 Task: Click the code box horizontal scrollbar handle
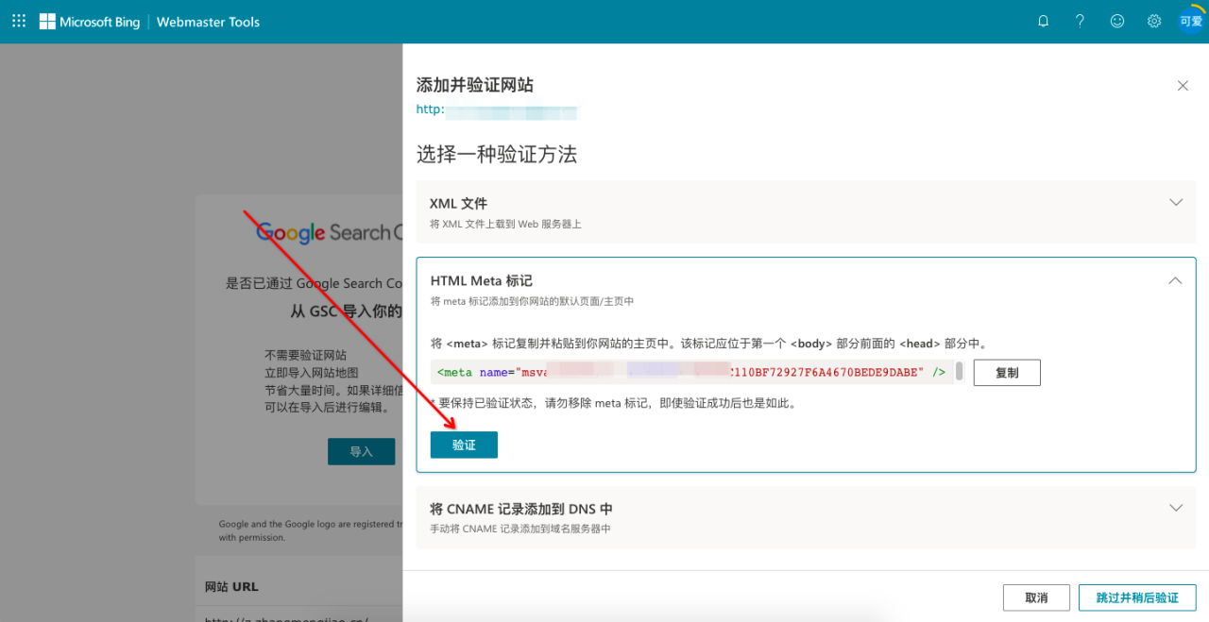(960, 371)
